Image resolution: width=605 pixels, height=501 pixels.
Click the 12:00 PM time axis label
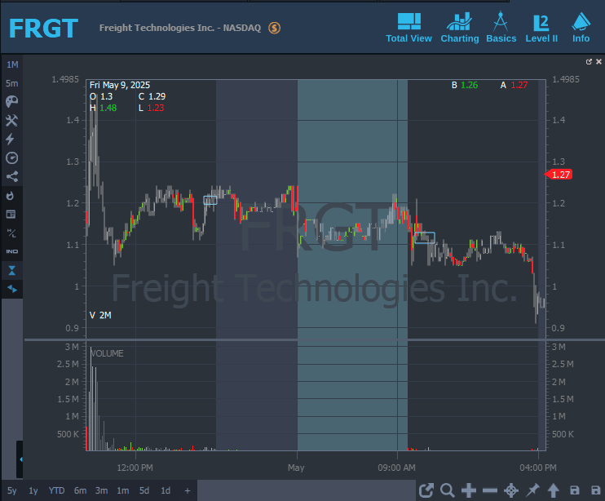coord(135,468)
